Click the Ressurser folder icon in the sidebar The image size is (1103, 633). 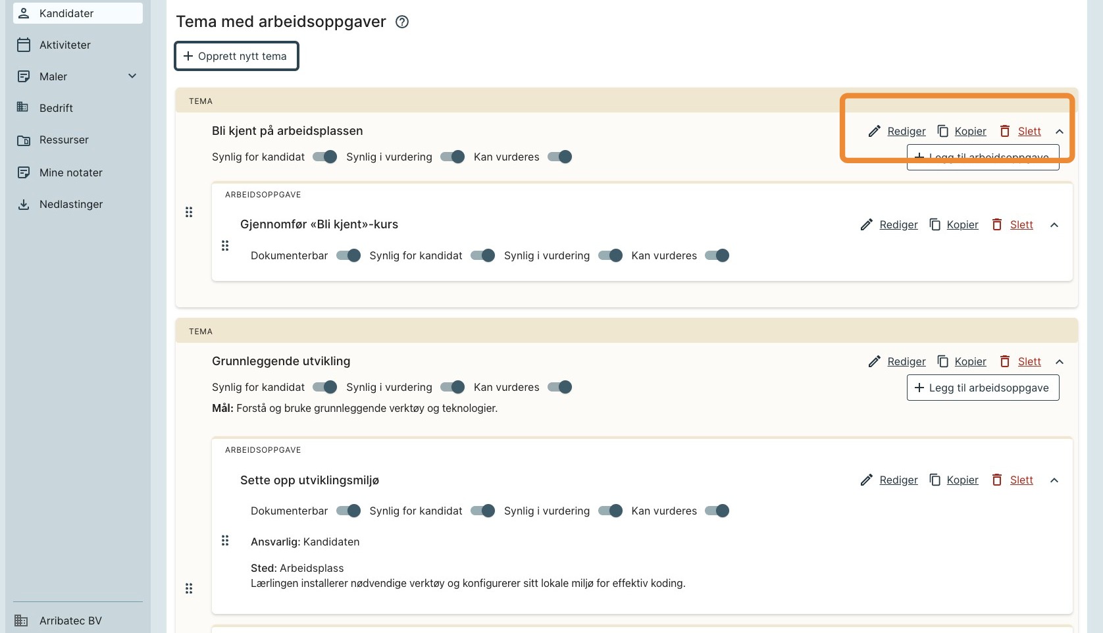tap(24, 140)
